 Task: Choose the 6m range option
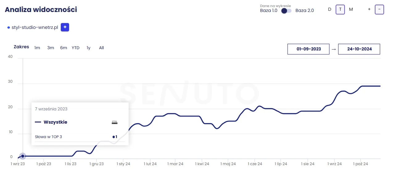pos(64,48)
